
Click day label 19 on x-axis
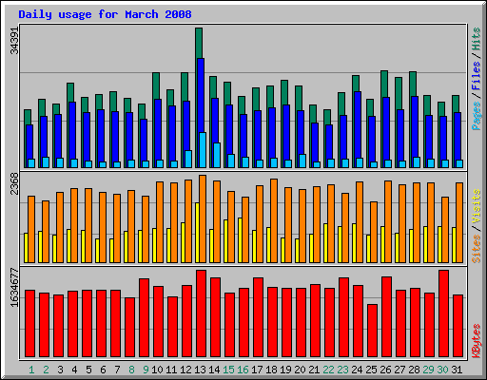(285, 370)
